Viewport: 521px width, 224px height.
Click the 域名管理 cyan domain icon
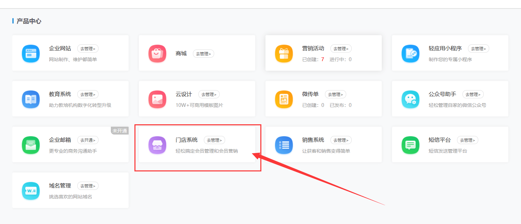click(x=31, y=191)
